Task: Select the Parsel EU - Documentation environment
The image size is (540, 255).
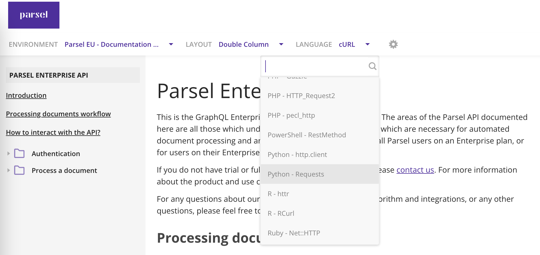Action: tap(112, 44)
